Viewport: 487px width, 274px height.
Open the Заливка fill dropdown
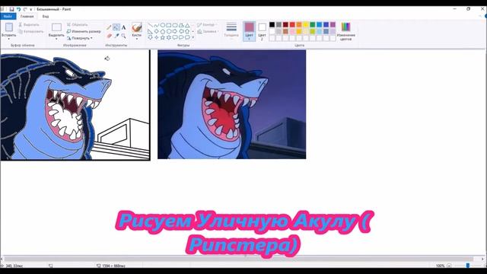208,31
